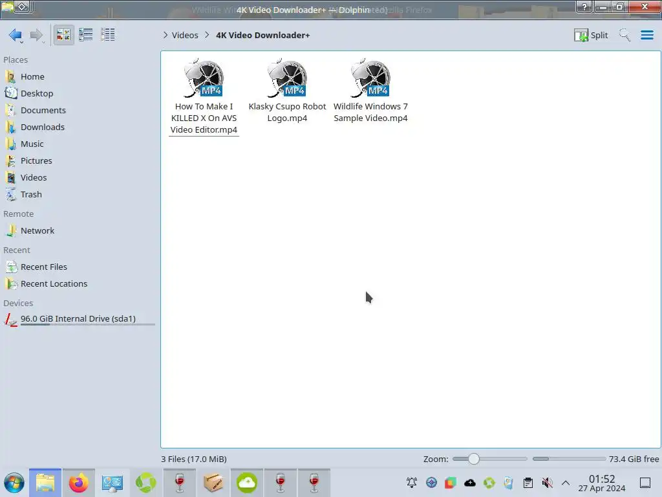Click the Dolphin file manager taskbar icon
Screen dimensions: 662x497
pos(45,483)
